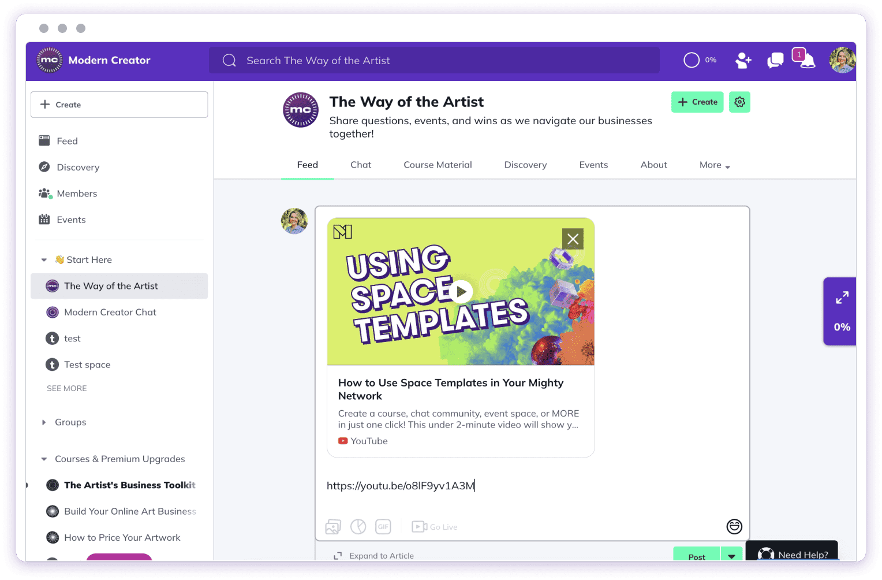Expand the Groups section in sidebar
Screen dimensions: 882x580
tap(44, 422)
